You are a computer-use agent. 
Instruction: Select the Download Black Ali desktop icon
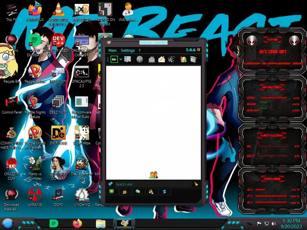11,200
